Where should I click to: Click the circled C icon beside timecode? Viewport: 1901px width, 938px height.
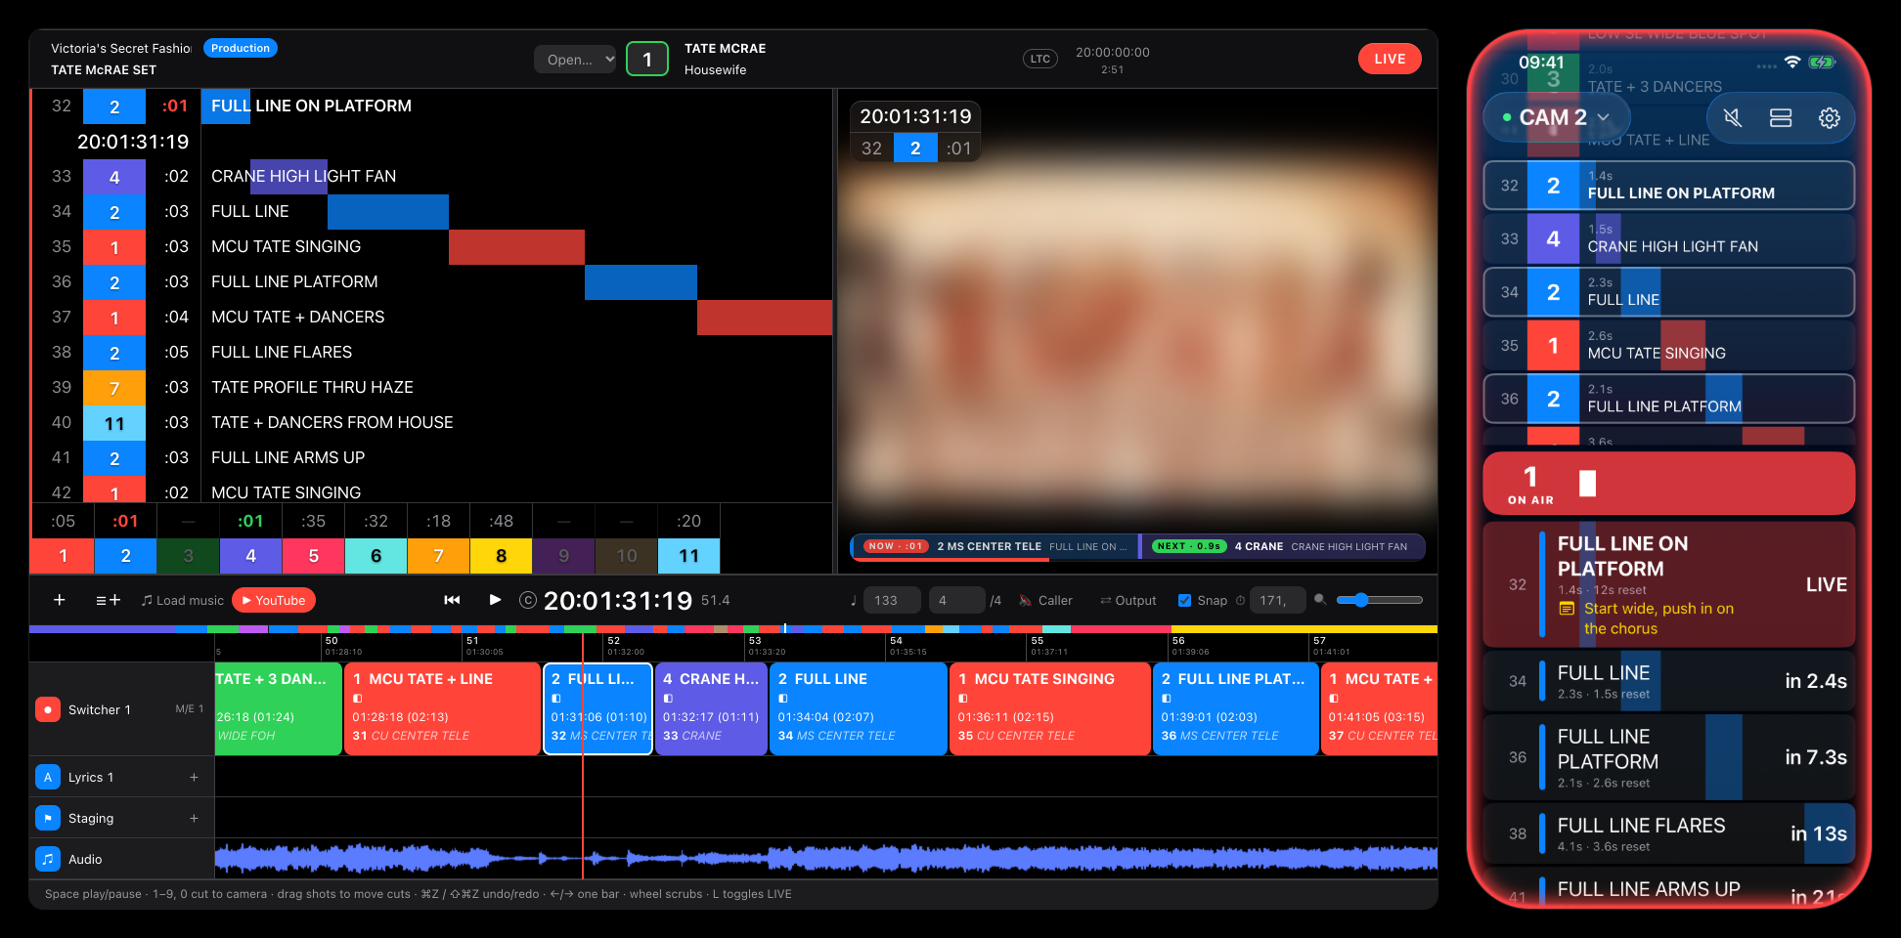(x=528, y=600)
